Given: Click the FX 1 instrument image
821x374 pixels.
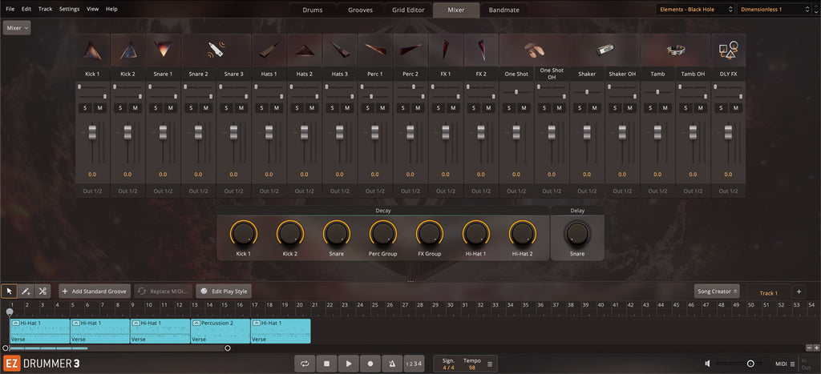Looking at the screenshot, I should pyautogui.click(x=446, y=50).
